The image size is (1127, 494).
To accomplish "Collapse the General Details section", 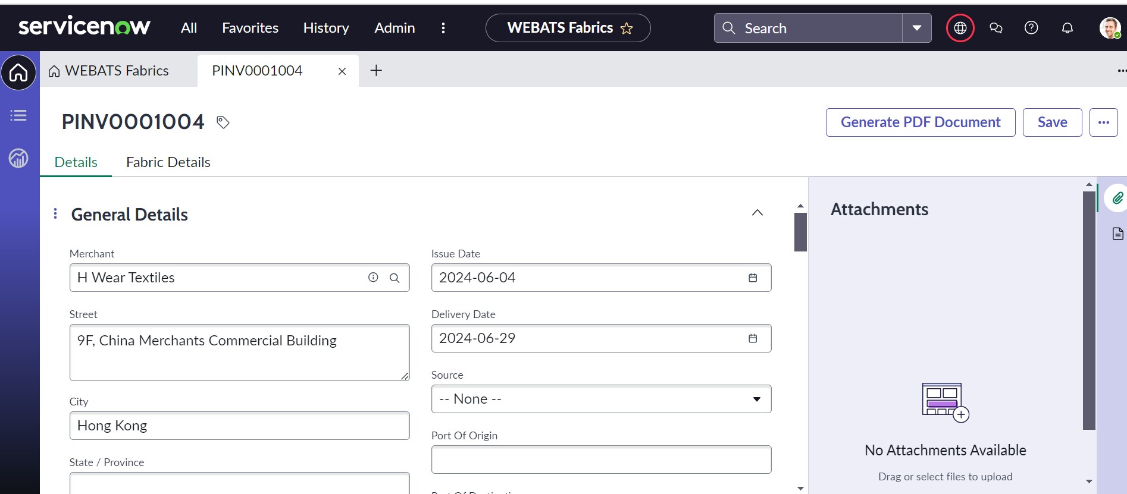I will 757,213.
